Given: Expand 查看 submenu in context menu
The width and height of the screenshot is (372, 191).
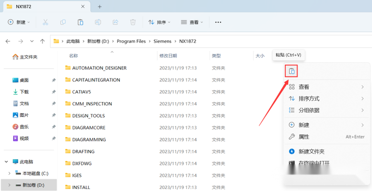Looking at the screenshot, I should point(327,87).
